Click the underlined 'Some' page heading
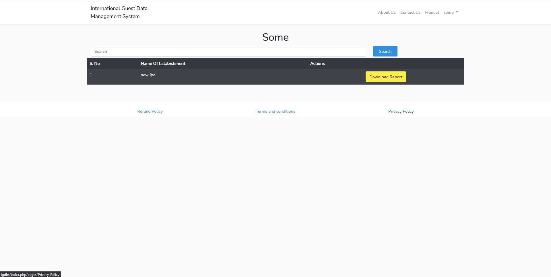This screenshot has width=551, height=277. pyautogui.click(x=275, y=37)
